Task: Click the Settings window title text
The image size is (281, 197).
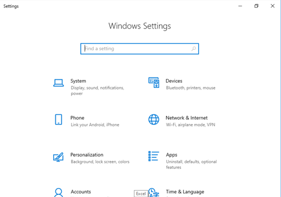Action: point(11,6)
